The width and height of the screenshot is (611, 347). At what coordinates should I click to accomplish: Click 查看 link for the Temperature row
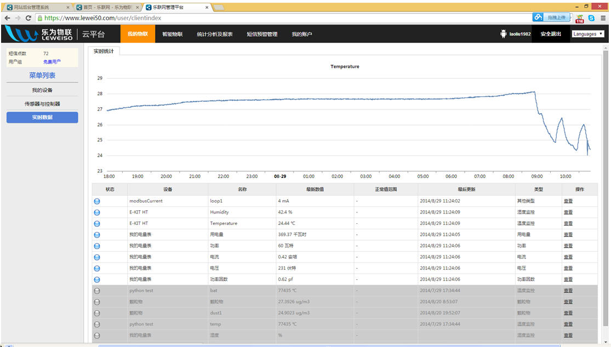568,224
